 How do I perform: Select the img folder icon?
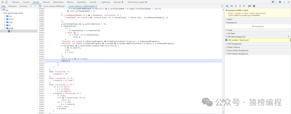click(8, 22)
